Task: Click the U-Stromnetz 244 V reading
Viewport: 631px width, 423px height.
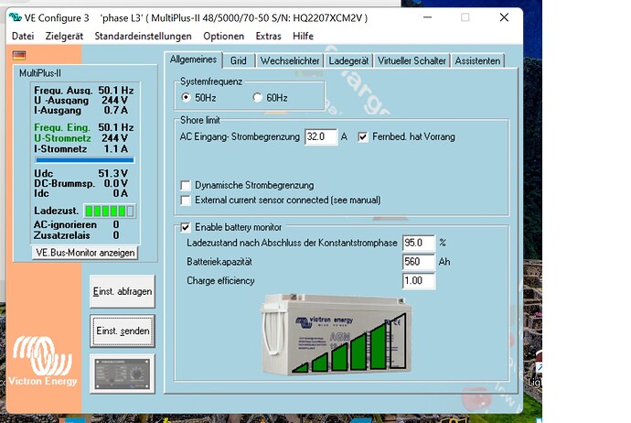Action: point(80,138)
